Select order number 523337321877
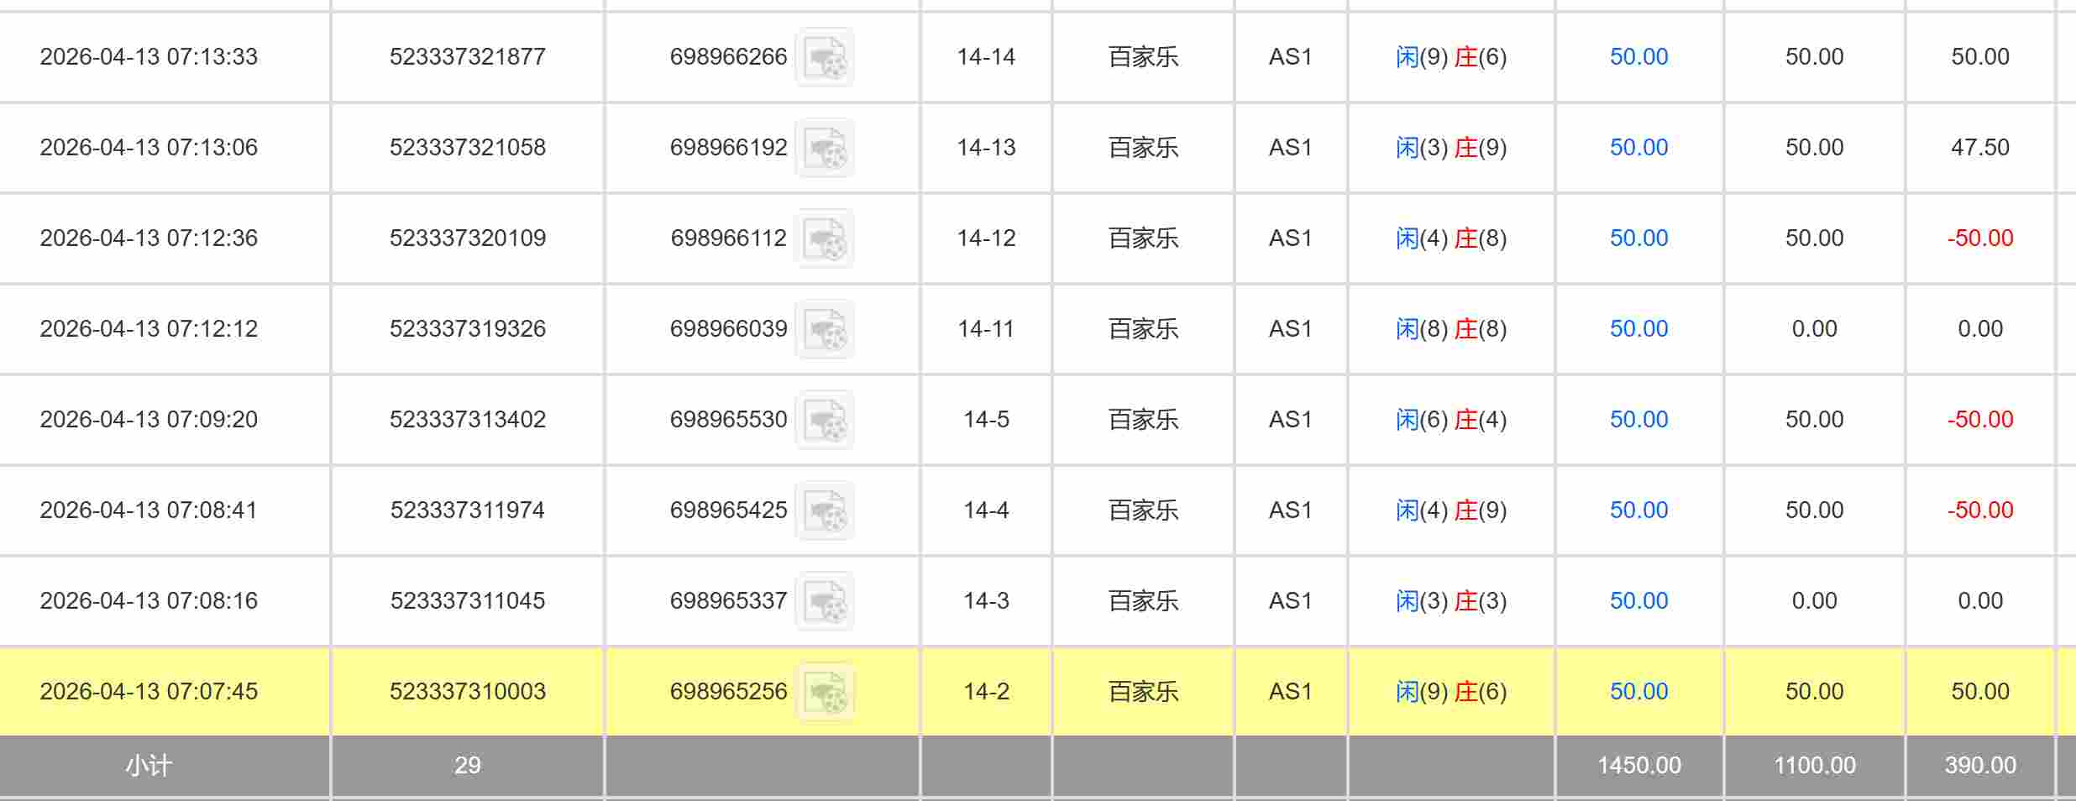Image resolution: width=2076 pixels, height=801 pixels. coord(468,57)
